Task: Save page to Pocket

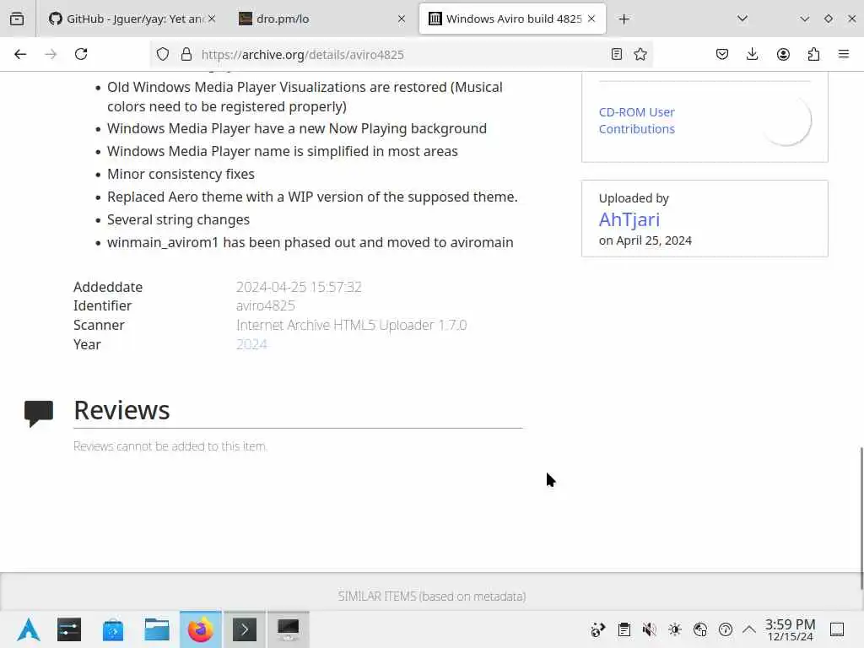Action: 722,54
